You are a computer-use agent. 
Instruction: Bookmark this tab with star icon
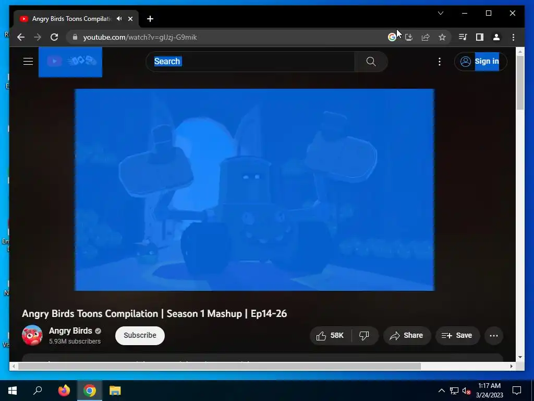pos(442,37)
